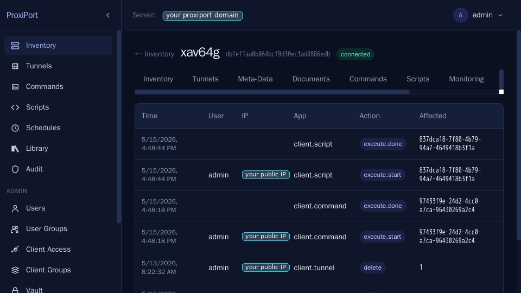Expand the admin account dropdown arrow
The image size is (521, 293).
(500, 15)
